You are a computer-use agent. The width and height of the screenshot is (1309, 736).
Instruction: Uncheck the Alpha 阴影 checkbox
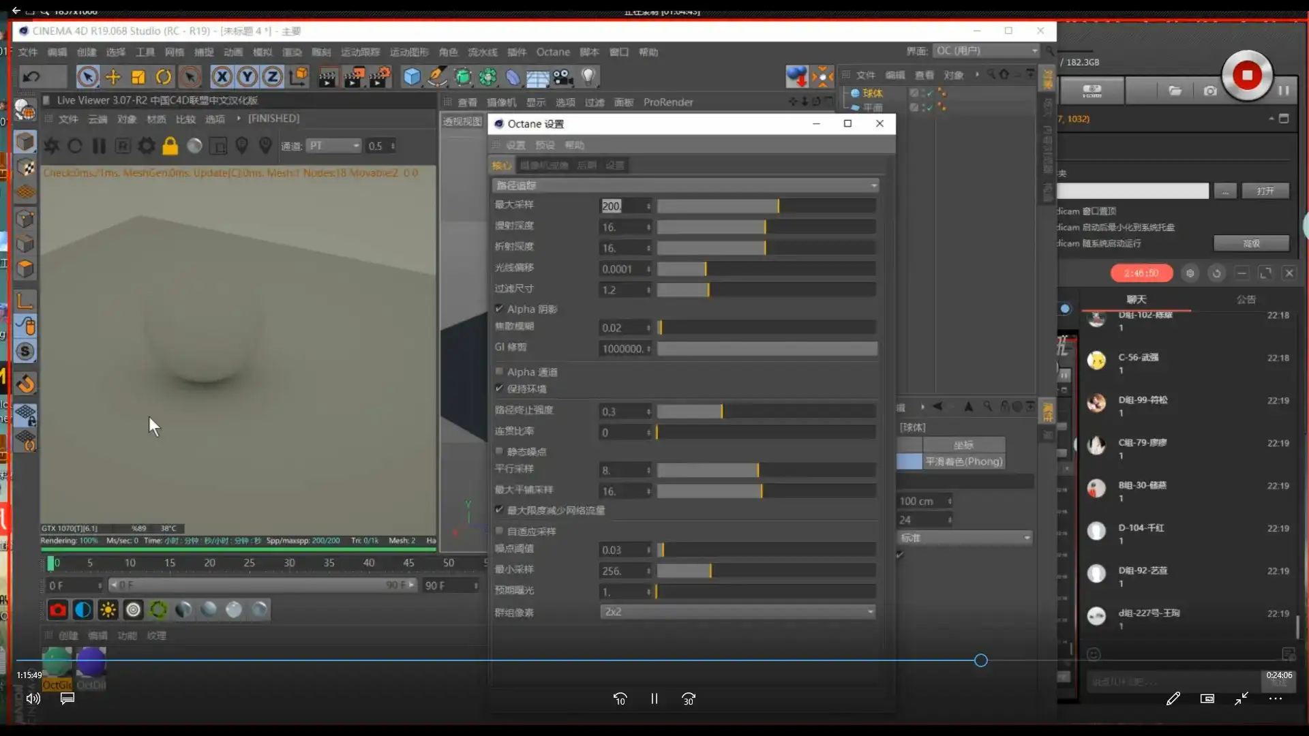[499, 309]
